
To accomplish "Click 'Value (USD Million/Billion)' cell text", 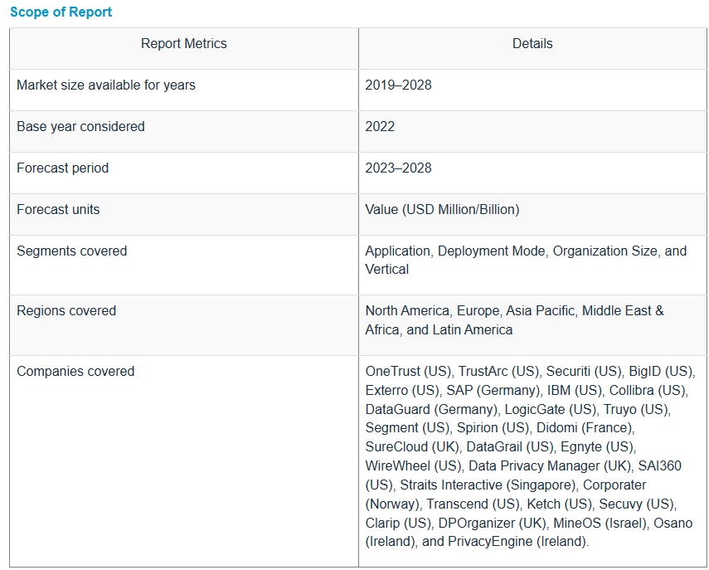I will coord(442,210).
